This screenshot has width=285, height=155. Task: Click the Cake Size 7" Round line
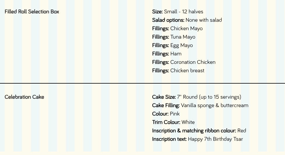197,97
